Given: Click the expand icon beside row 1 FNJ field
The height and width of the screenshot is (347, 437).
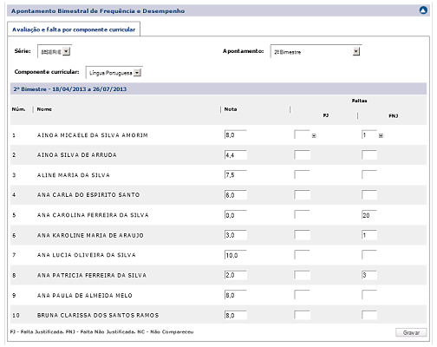Looking at the screenshot, I should coord(381,135).
